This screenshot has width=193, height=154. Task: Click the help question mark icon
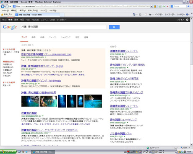click(x=188, y=14)
